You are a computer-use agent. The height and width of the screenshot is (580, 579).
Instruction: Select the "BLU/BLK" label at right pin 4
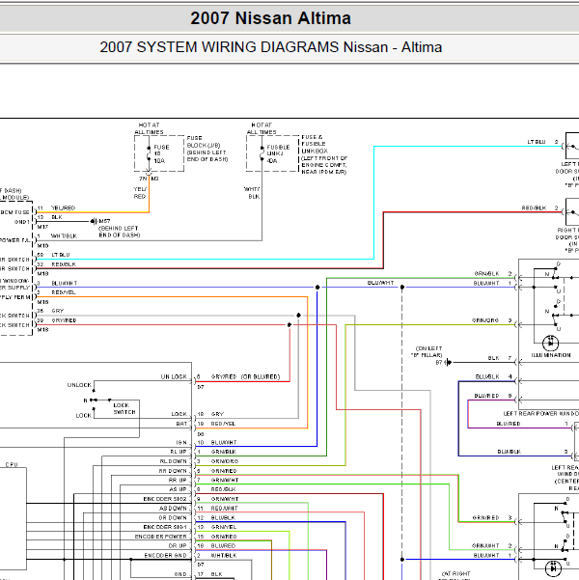click(487, 377)
